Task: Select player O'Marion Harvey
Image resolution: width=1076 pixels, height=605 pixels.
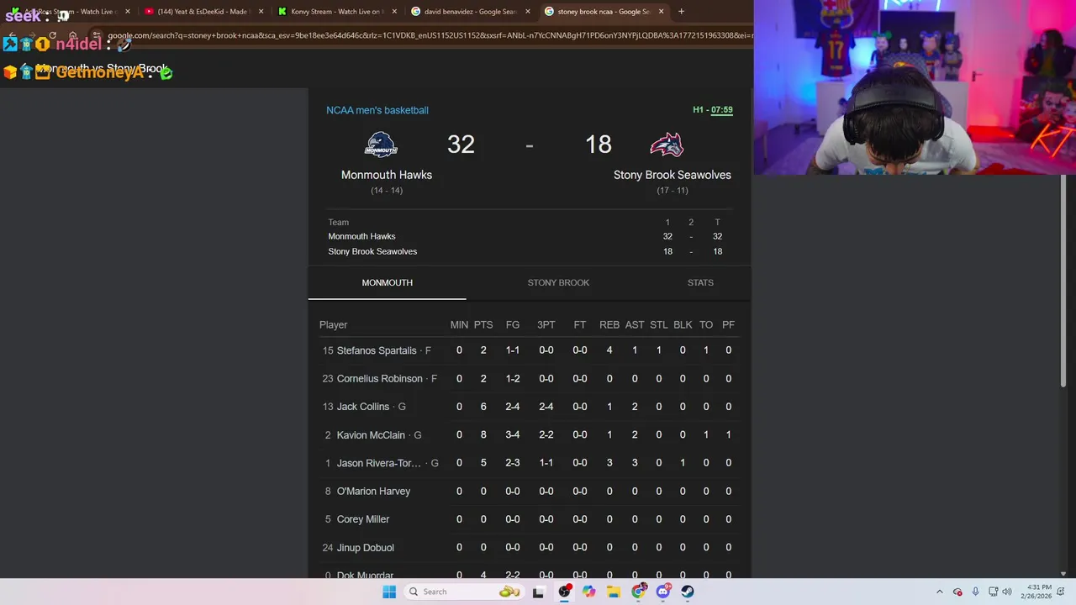Action: [x=373, y=492]
